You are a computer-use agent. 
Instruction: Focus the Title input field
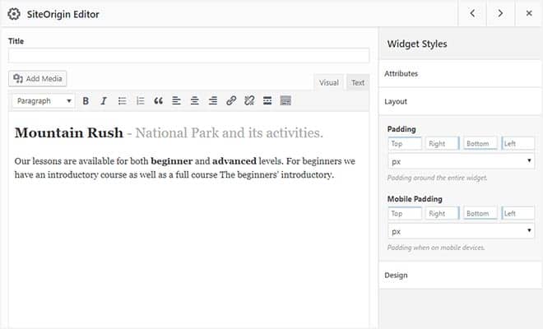pyautogui.click(x=188, y=55)
